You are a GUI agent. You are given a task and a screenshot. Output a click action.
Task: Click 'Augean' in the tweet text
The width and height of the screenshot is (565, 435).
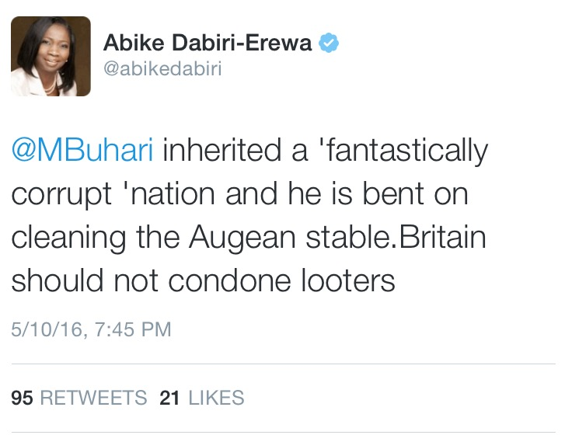point(242,238)
